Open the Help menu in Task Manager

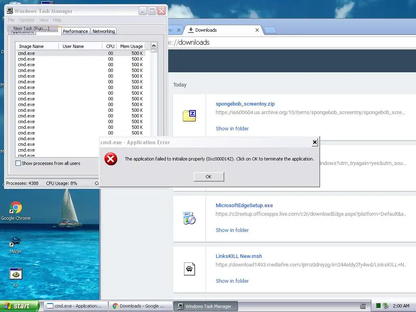[57, 20]
